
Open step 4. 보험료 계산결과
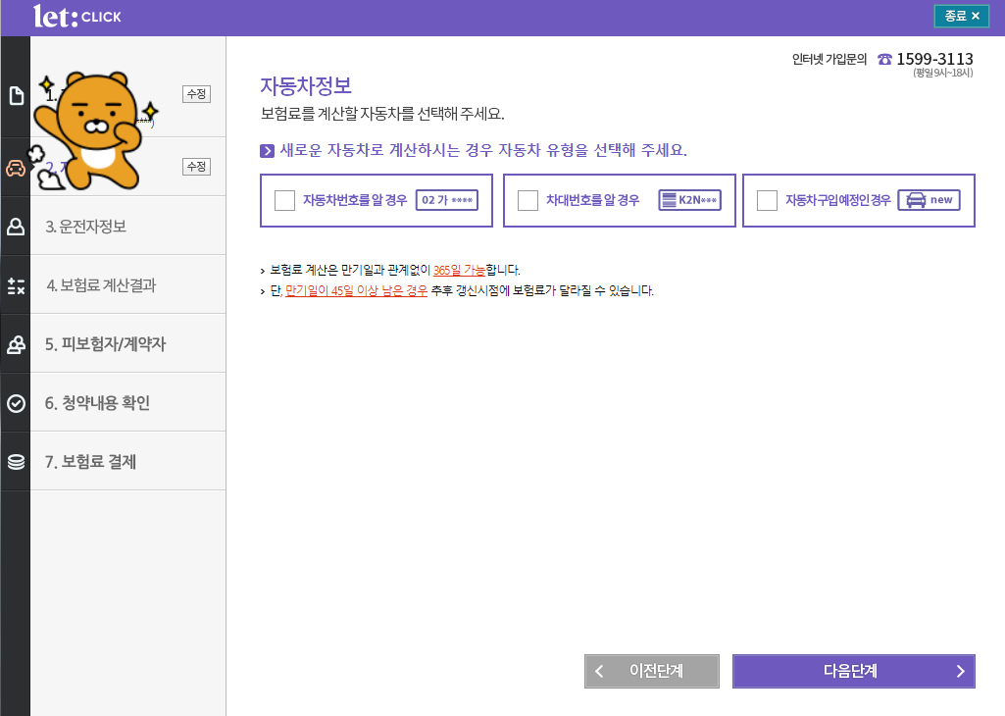[x=127, y=284]
